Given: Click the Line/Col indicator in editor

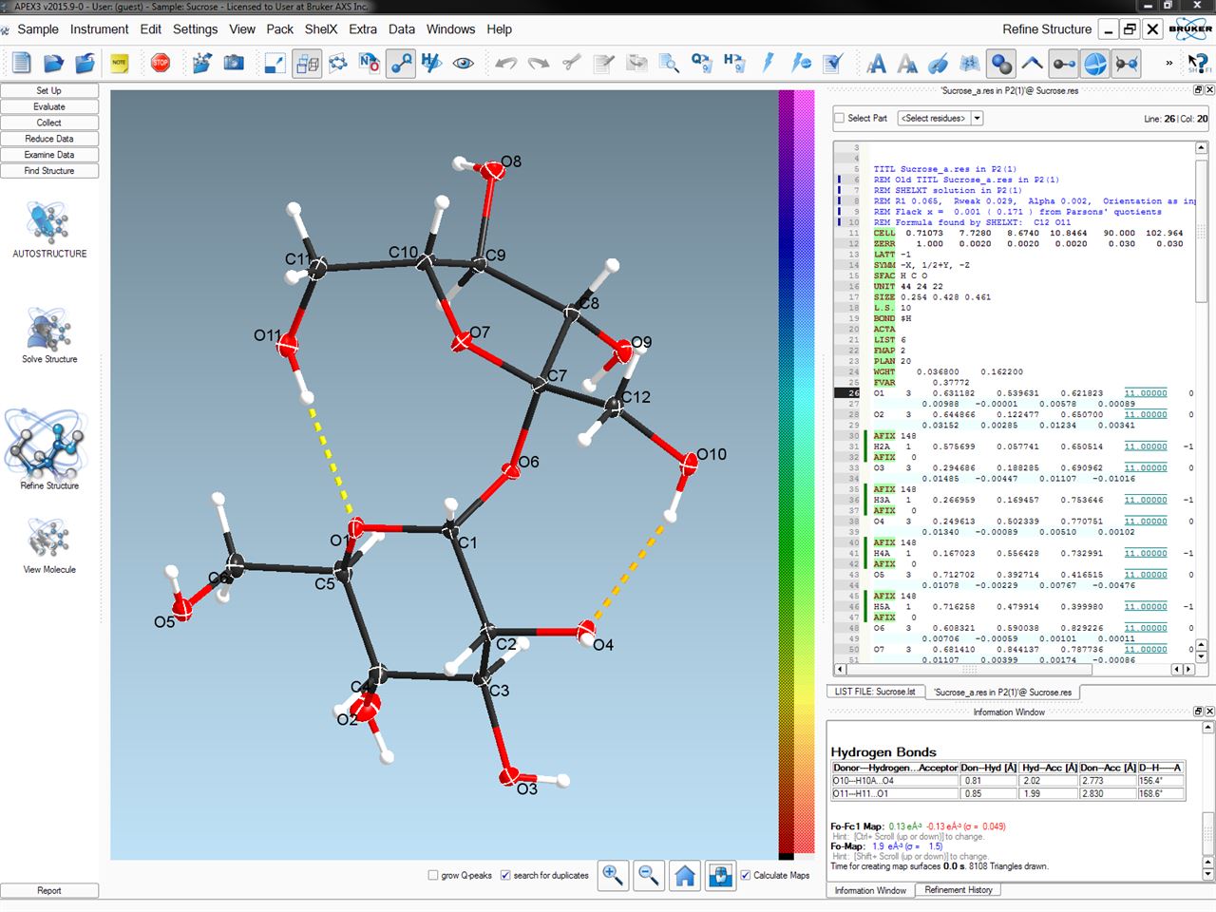Looking at the screenshot, I should pyautogui.click(x=1176, y=119).
